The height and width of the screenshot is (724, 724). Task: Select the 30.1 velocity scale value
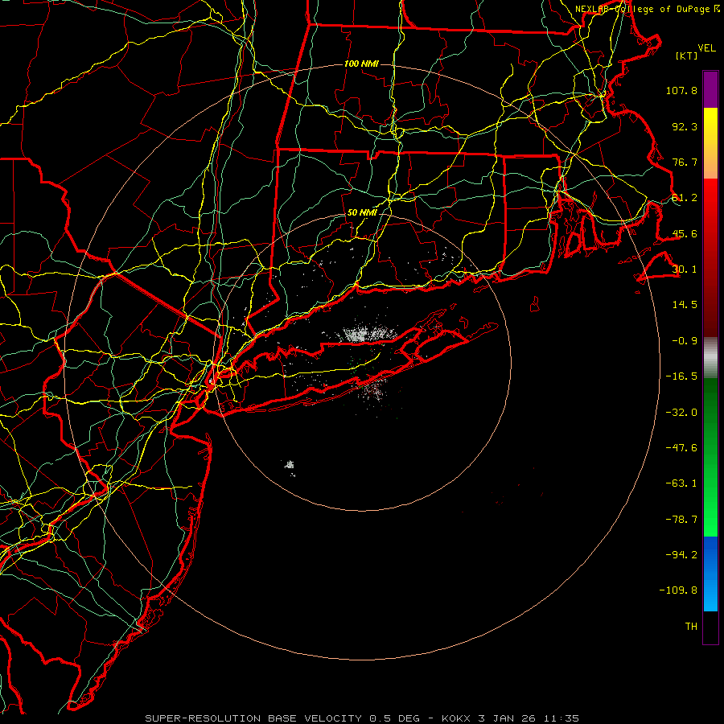click(x=685, y=269)
